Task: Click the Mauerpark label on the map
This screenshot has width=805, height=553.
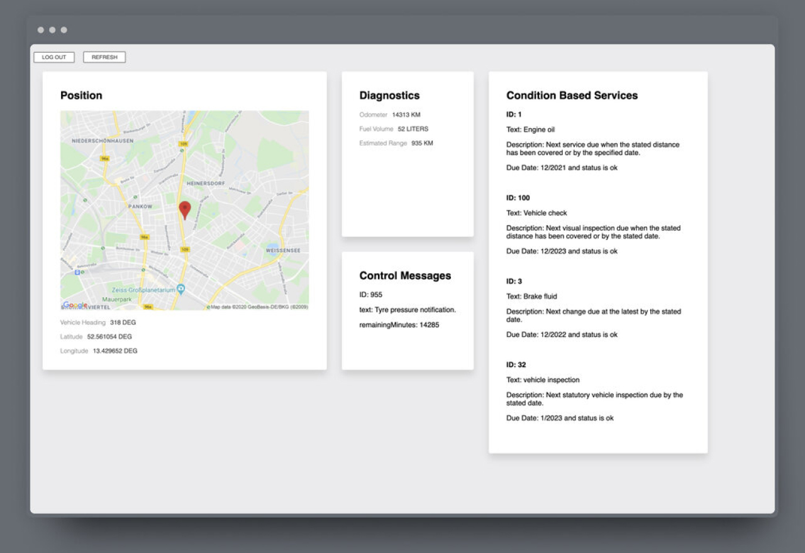Action: click(116, 299)
